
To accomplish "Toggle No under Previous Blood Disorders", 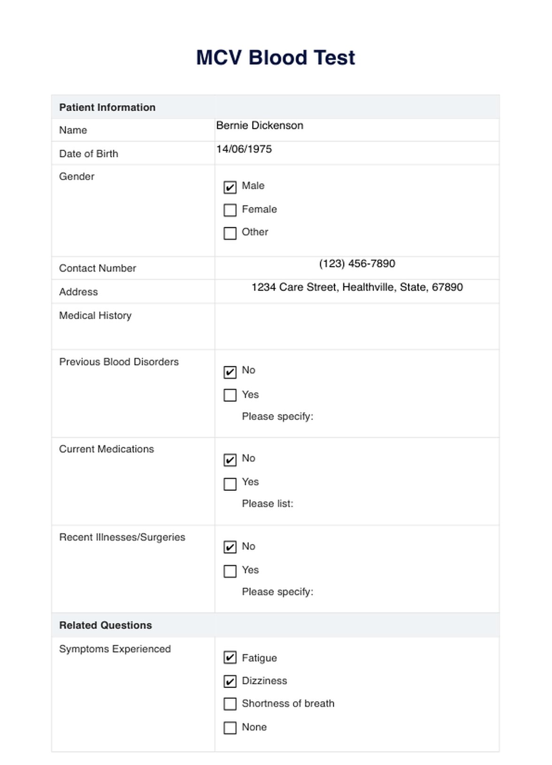I will (x=230, y=372).
